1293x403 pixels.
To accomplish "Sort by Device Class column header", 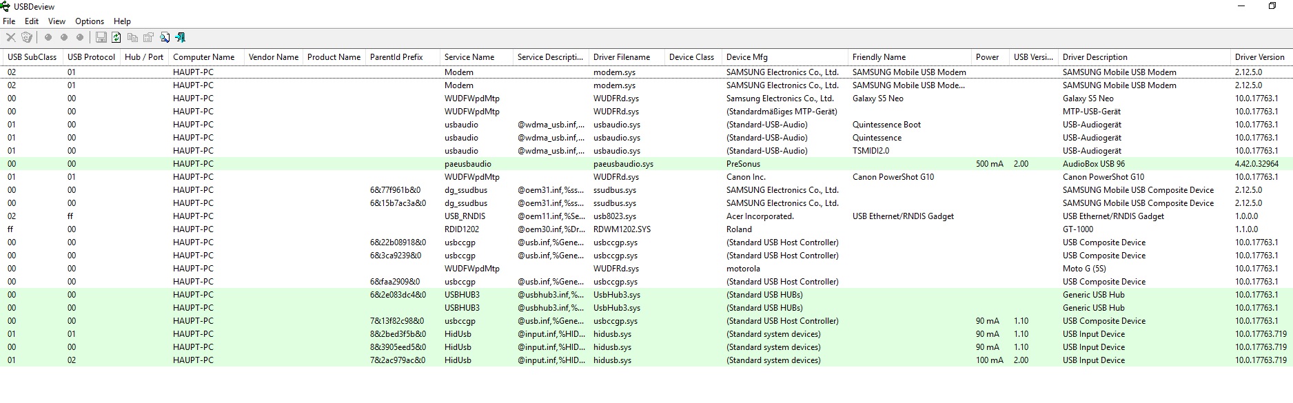I will click(x=691, y=57).
